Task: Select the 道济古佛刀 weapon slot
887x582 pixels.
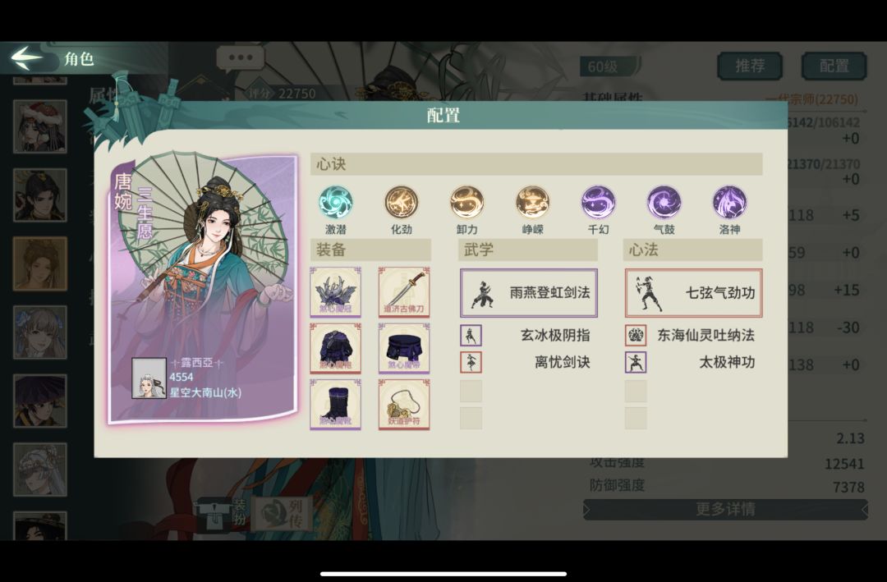Action: point(404,292)
